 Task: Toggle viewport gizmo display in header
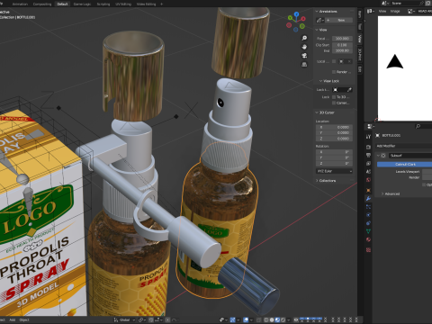coord(232,319)
